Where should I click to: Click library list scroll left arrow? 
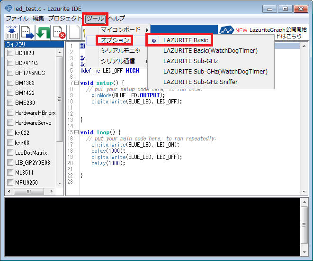coord(9,191)
